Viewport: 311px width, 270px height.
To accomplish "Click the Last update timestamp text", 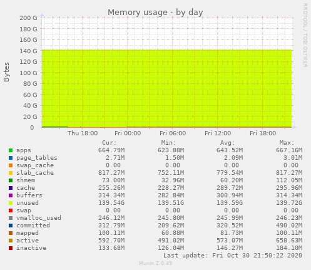I will pos(233,256).
